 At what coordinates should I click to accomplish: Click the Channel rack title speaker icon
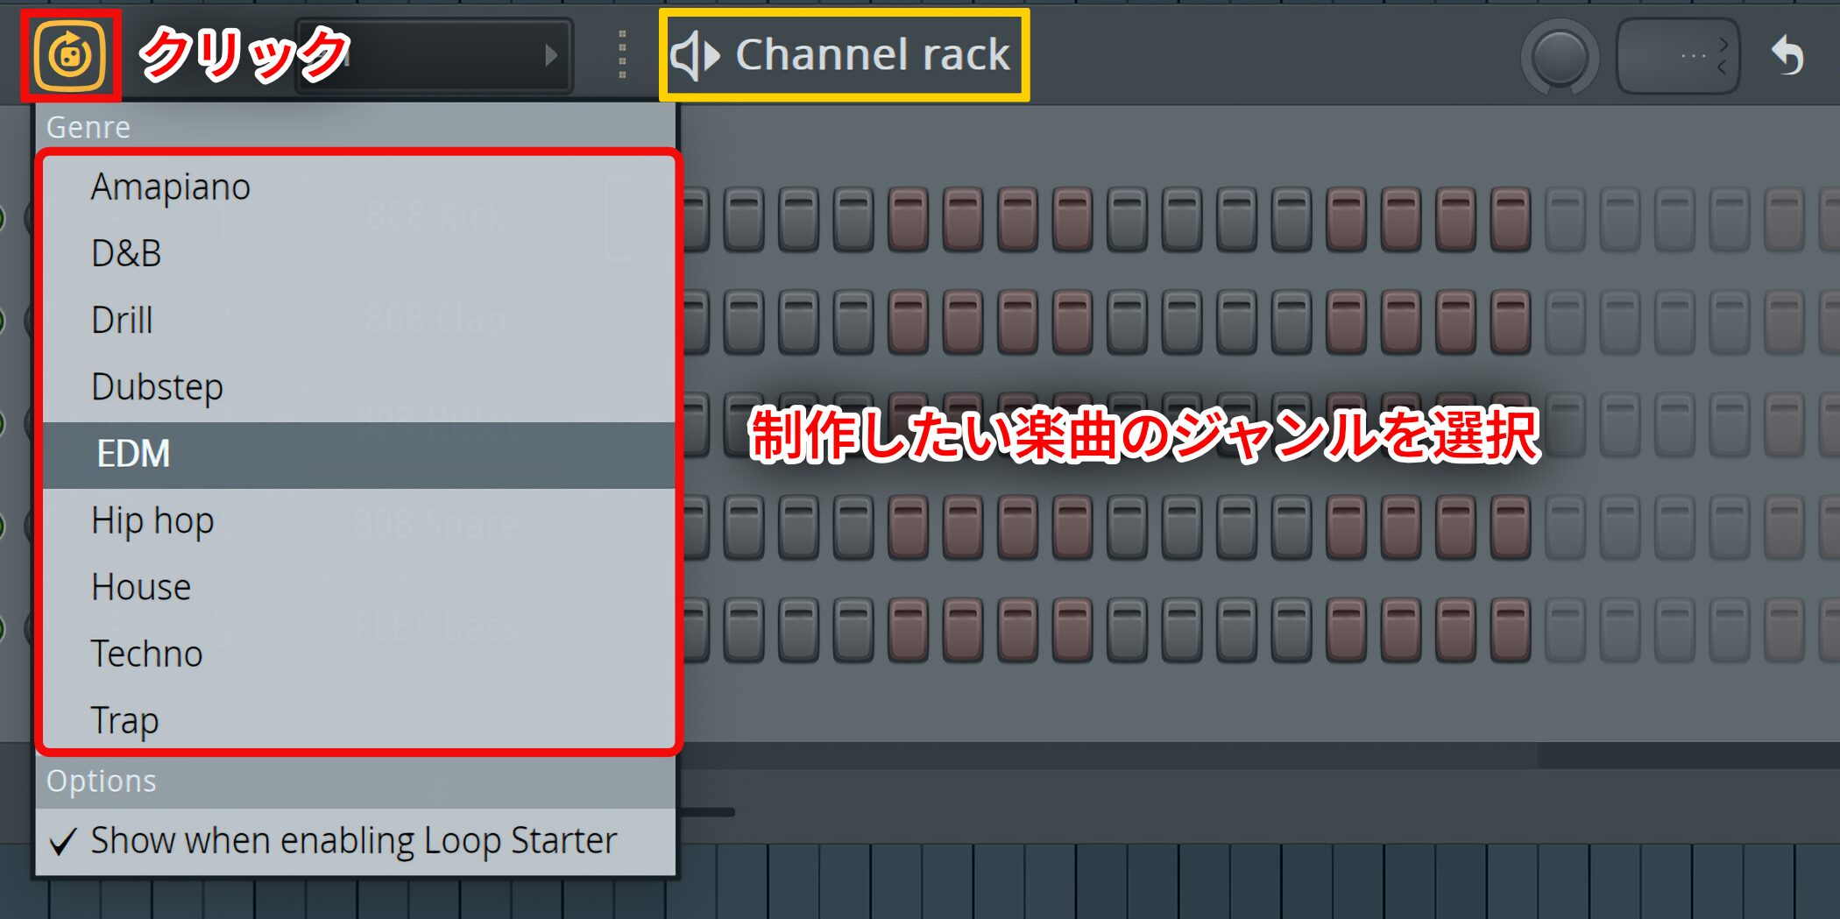click(x=694, y=56)
